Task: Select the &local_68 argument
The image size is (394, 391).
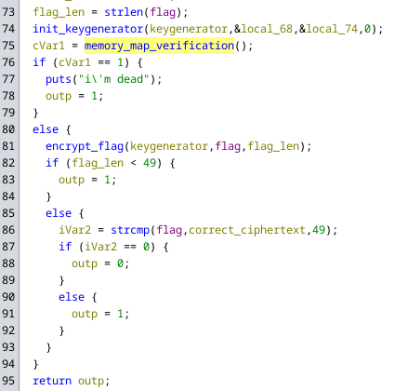Action: coord(263,29)
